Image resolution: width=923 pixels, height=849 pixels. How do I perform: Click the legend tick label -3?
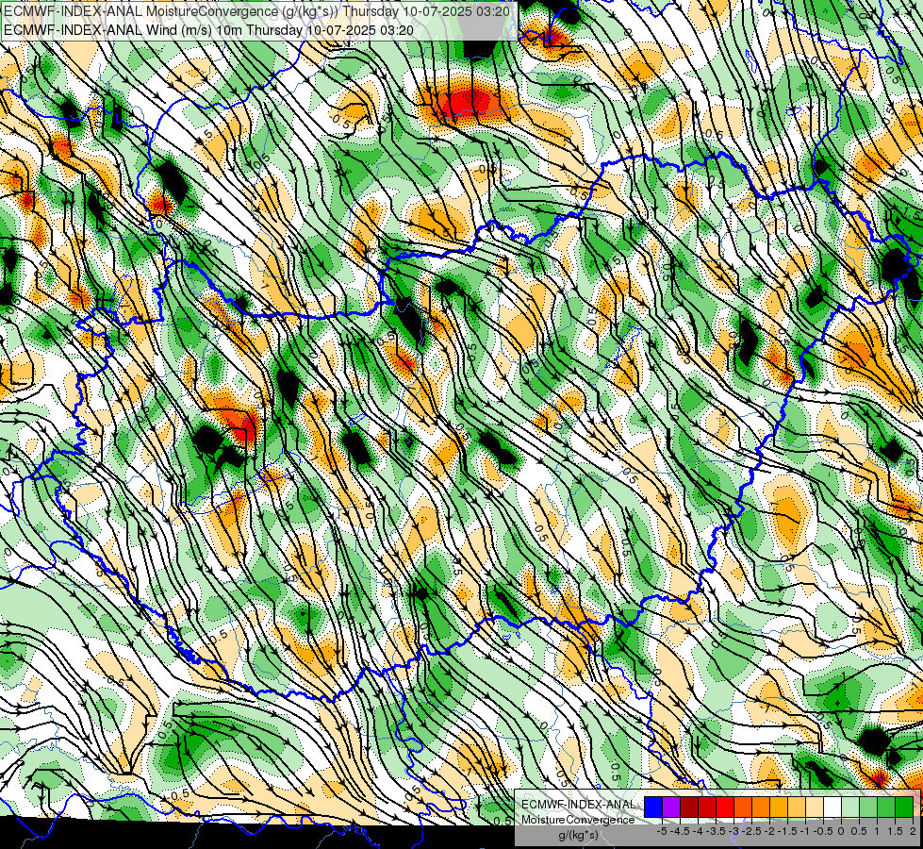click(734, 831)
